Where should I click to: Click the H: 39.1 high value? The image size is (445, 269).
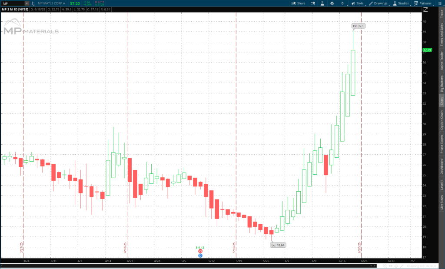[x=66, y=10]
